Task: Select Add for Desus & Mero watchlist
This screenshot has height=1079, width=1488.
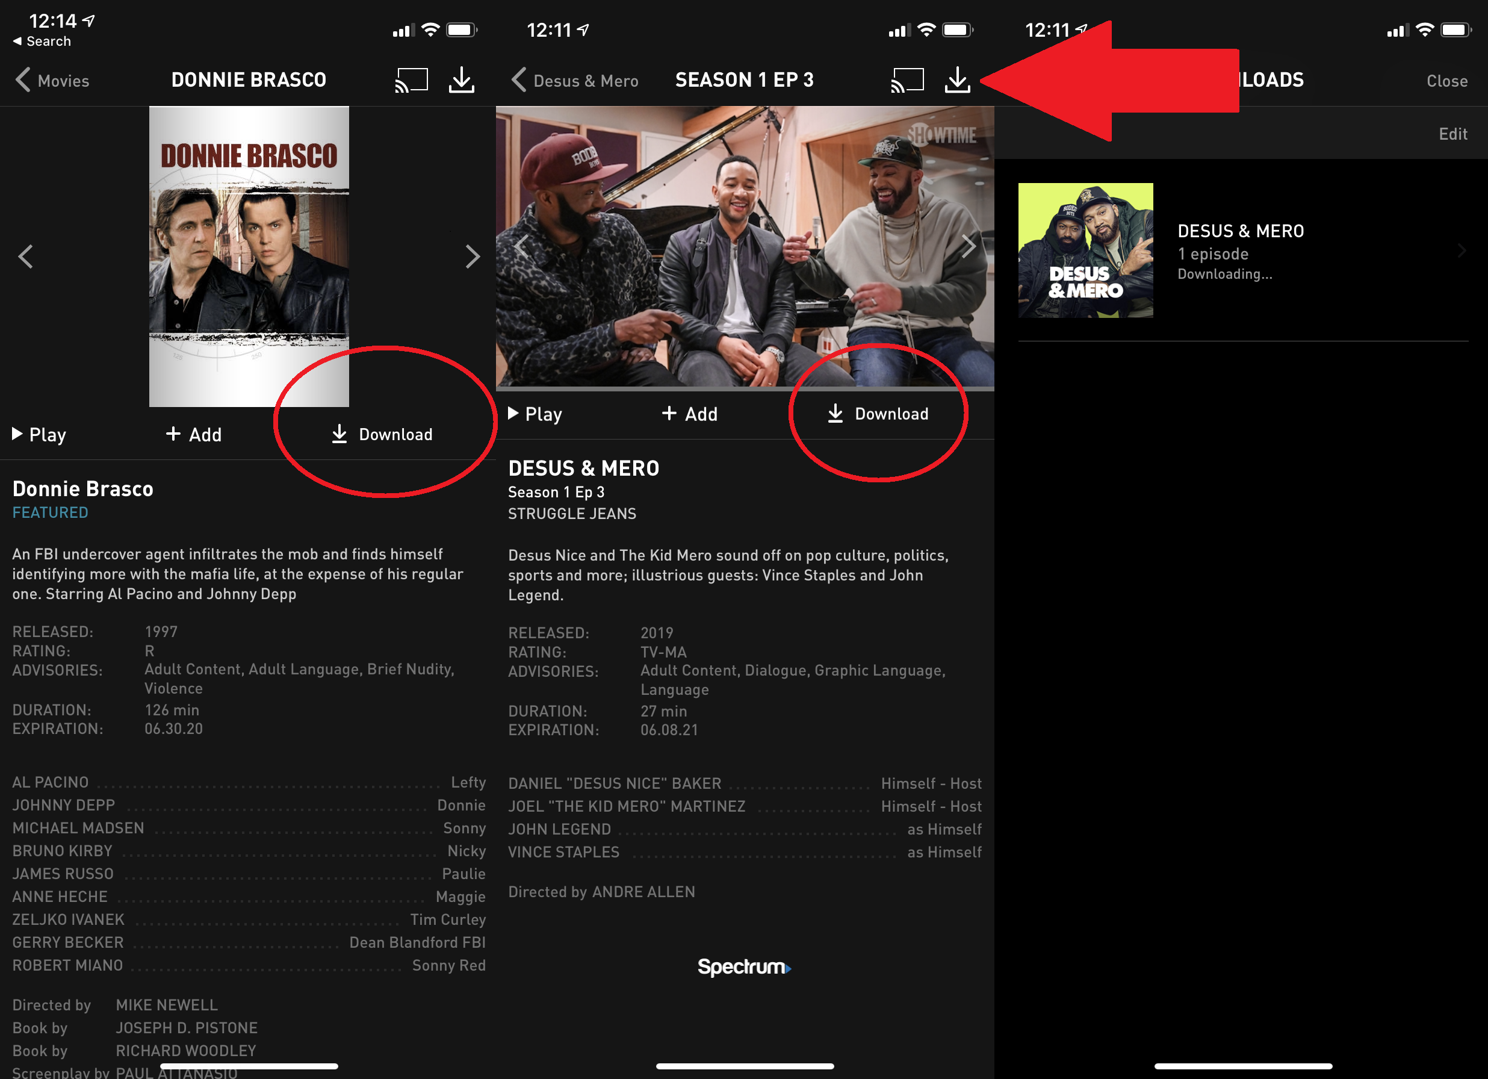Action: [x=689, y=414]
